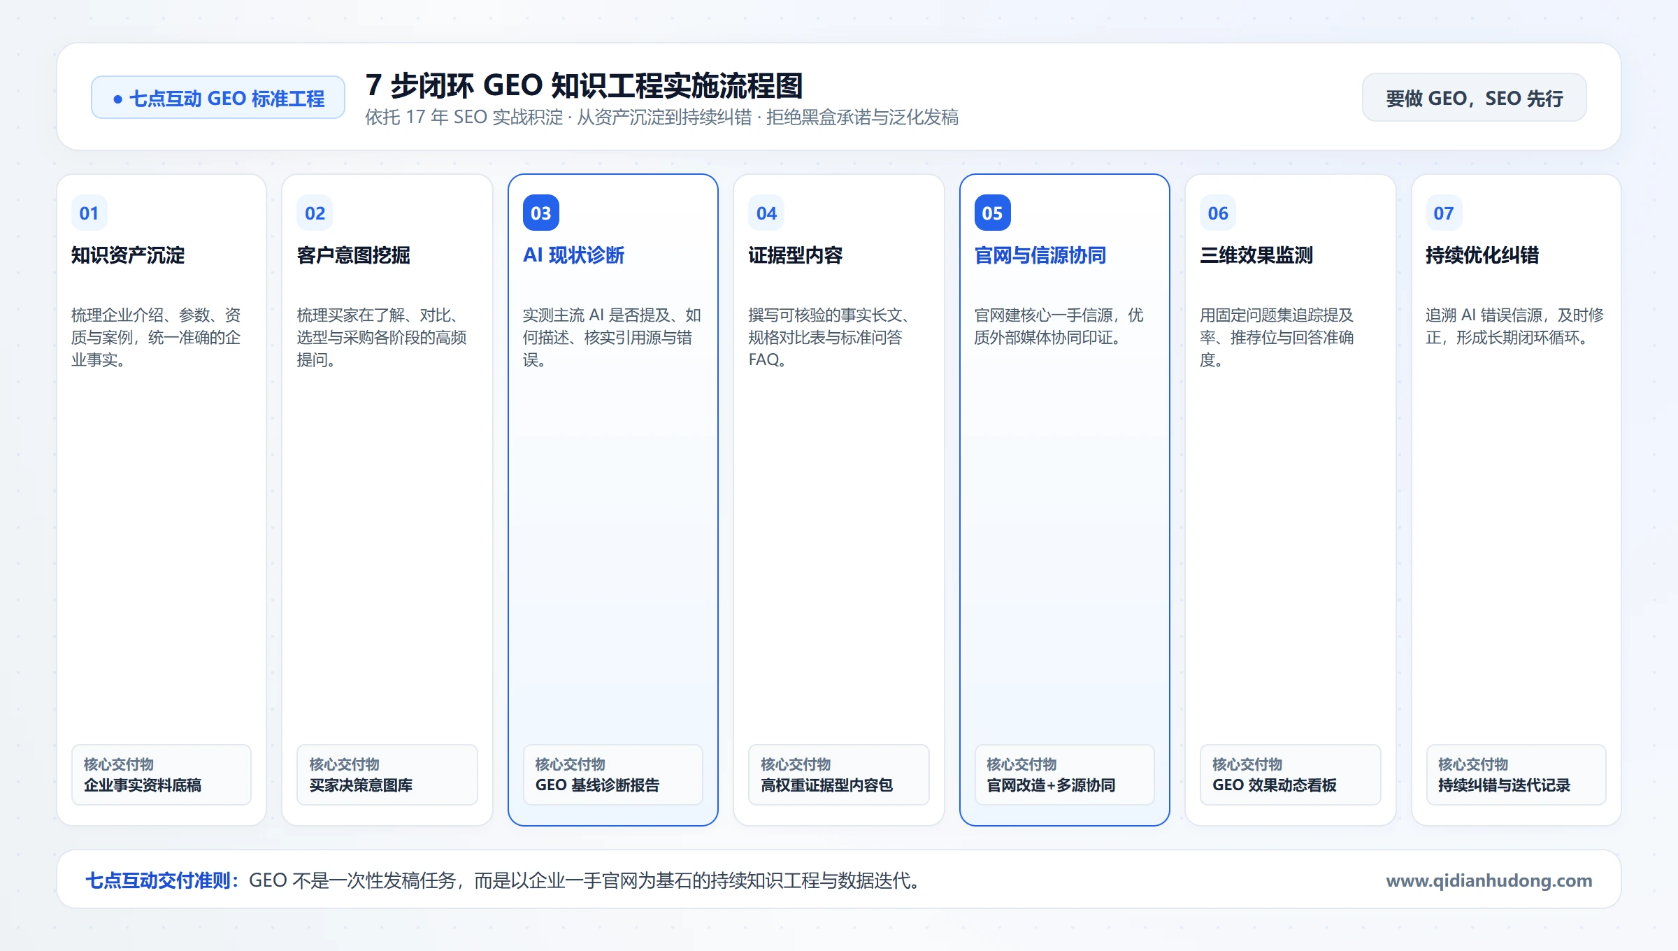The height and width of the screenshot is (951, 1678).
Task: Click description starting 梳理买家在了解、对比
Action: click(x=382, y=337)
